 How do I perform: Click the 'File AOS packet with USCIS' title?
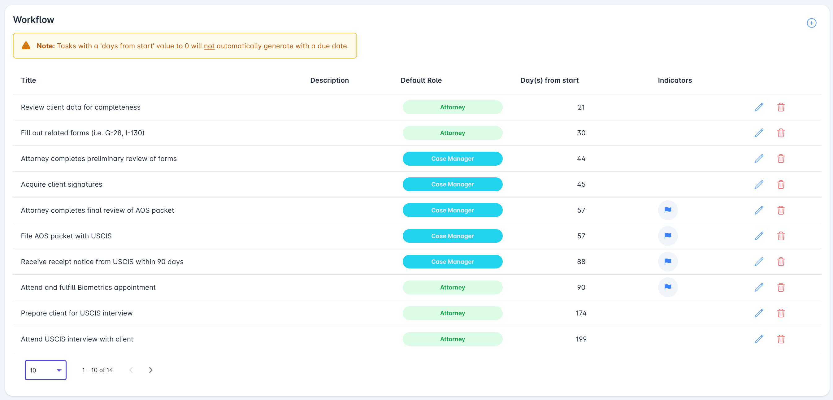pyautogui.click(x=66, y=236)
